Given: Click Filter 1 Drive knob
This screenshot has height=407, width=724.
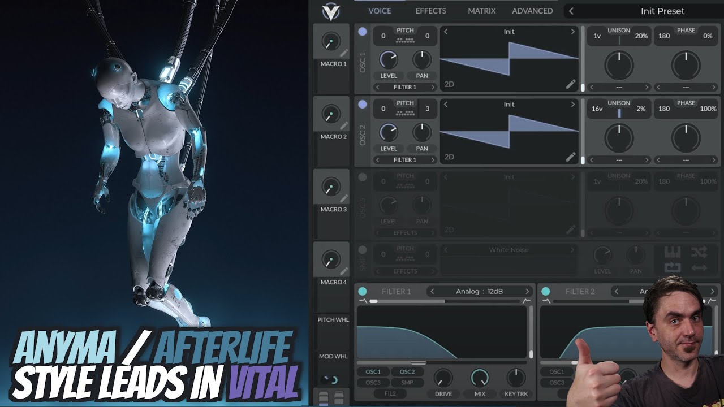Looking at the screenshot, I should (443, 378).
